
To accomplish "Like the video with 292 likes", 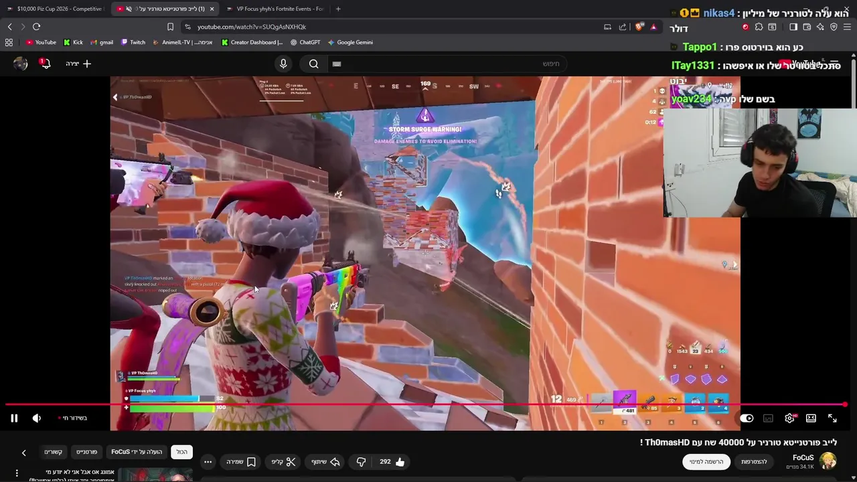I will [392, 462].
